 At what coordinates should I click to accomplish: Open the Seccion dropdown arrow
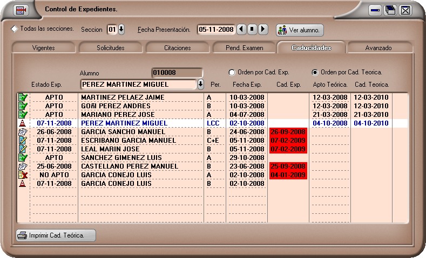point(121,30)
